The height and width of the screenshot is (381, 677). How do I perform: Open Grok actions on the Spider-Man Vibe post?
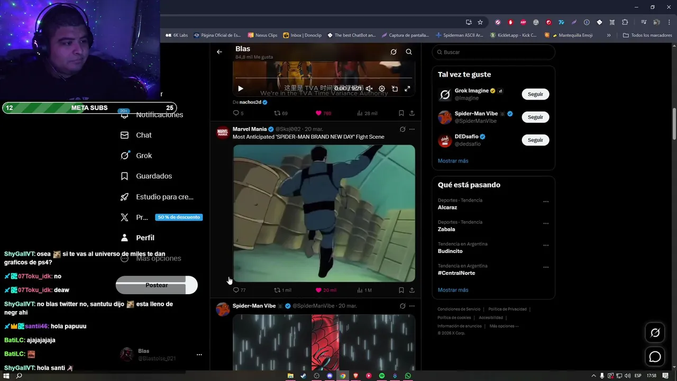[402, 306]
